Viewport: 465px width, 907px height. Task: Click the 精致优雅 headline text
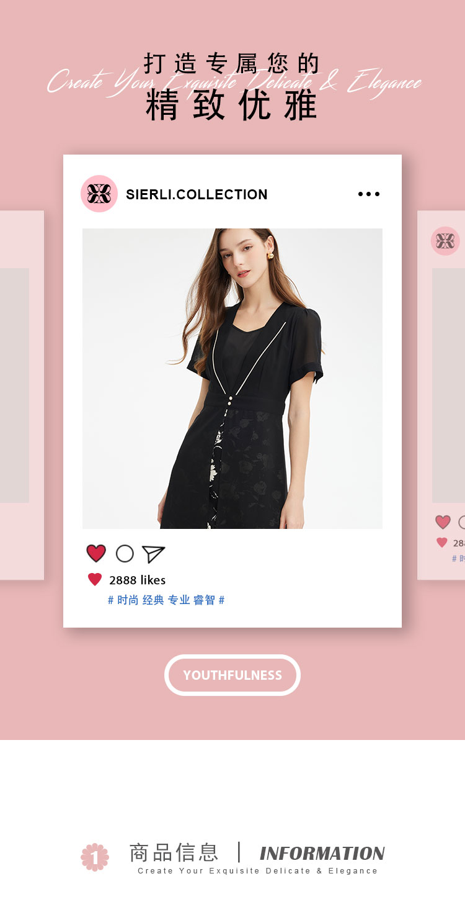click(232, 105)
